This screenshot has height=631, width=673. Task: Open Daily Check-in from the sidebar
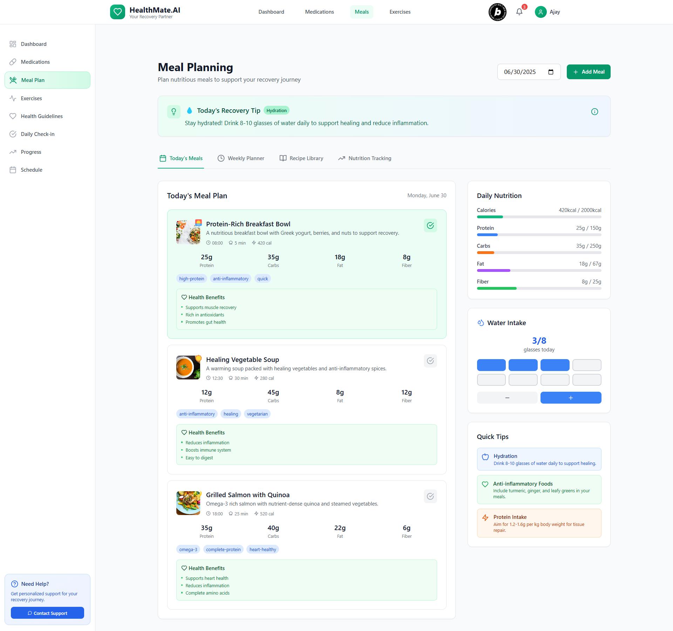(x=38, y=134)
